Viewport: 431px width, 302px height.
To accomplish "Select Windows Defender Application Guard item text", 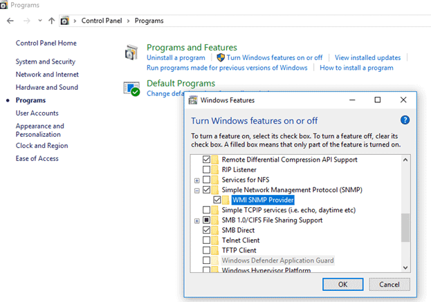I will (x=277, y=261).
